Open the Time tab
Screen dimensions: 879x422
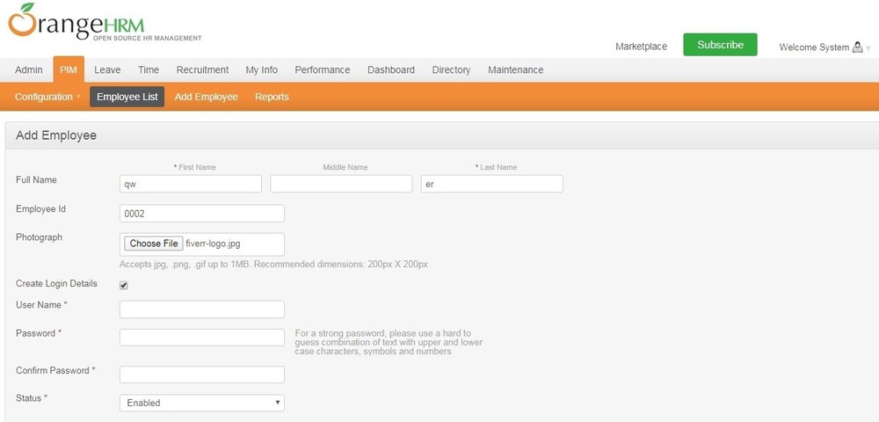[149, 70]
